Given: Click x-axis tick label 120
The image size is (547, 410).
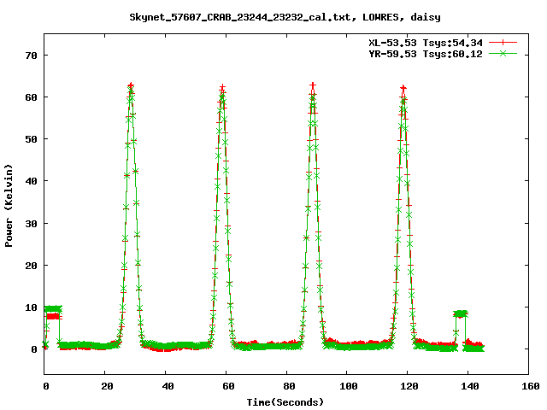Looking at the screenshot, I should point(409,386).
